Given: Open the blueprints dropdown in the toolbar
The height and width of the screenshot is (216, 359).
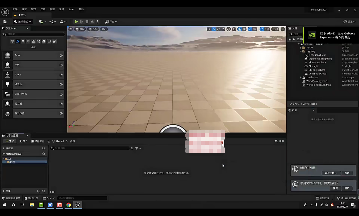Looking at the screenshot, I should tap(53, 22).
